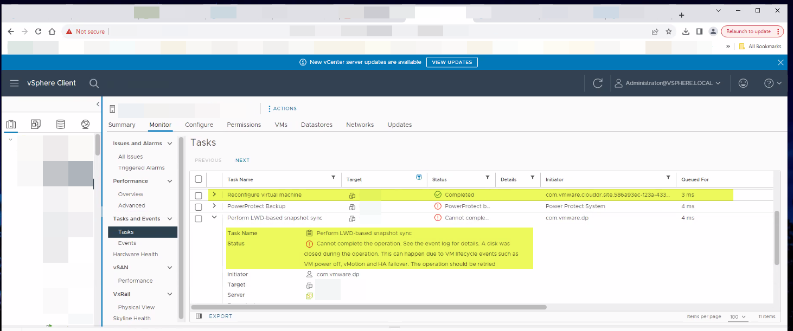
Task: Click the VIEW UPDATES button
Action: (452, 62)
